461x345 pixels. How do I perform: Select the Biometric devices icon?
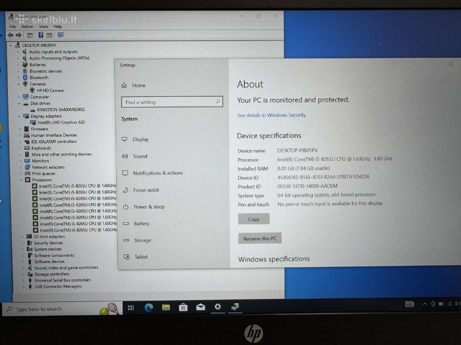pos(25,71)
